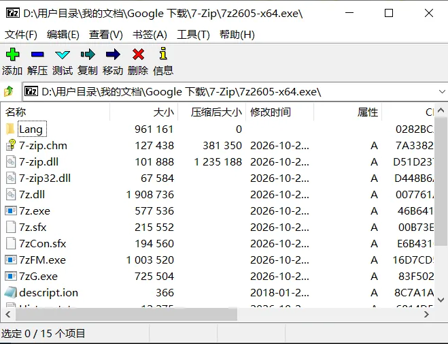Sort by 压缩后大小 column header
The width and height of the screenshot is (448, 344).
[x=211, y=112]
